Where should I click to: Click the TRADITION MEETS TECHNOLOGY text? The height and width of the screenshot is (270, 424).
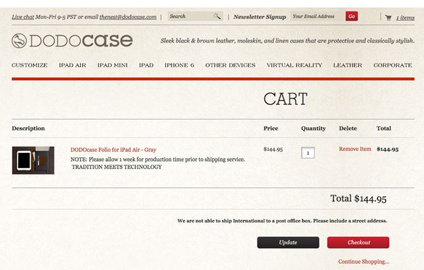[117, 167]
